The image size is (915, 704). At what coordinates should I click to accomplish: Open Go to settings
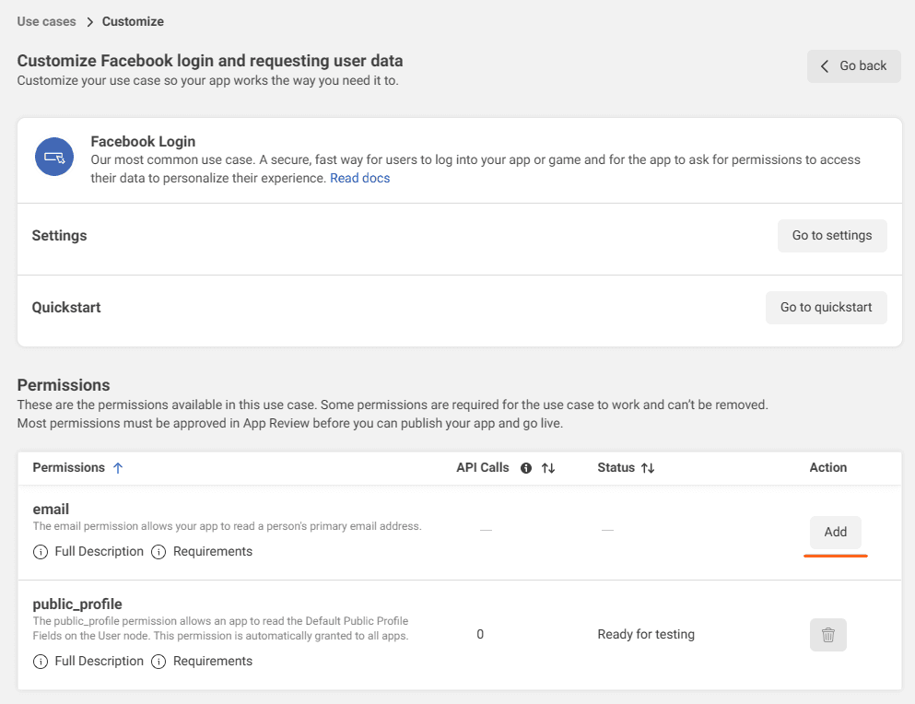click(832, 235)
